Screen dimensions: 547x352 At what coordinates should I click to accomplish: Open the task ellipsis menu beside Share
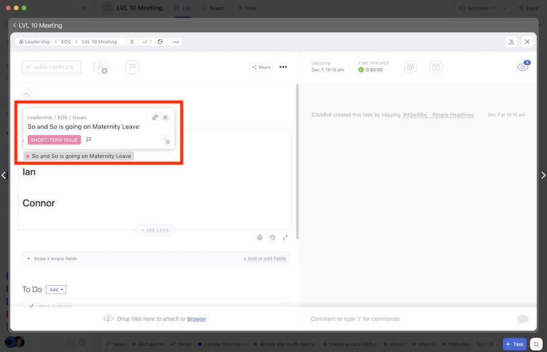pos(283,67)
